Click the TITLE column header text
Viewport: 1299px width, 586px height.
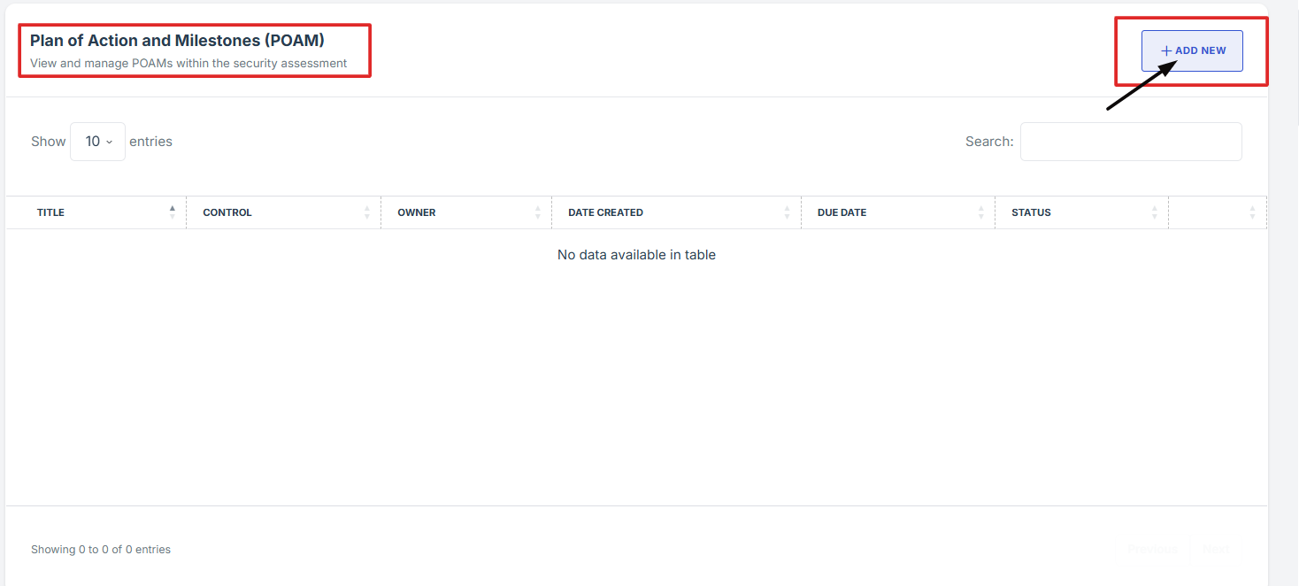coord(50,212)
